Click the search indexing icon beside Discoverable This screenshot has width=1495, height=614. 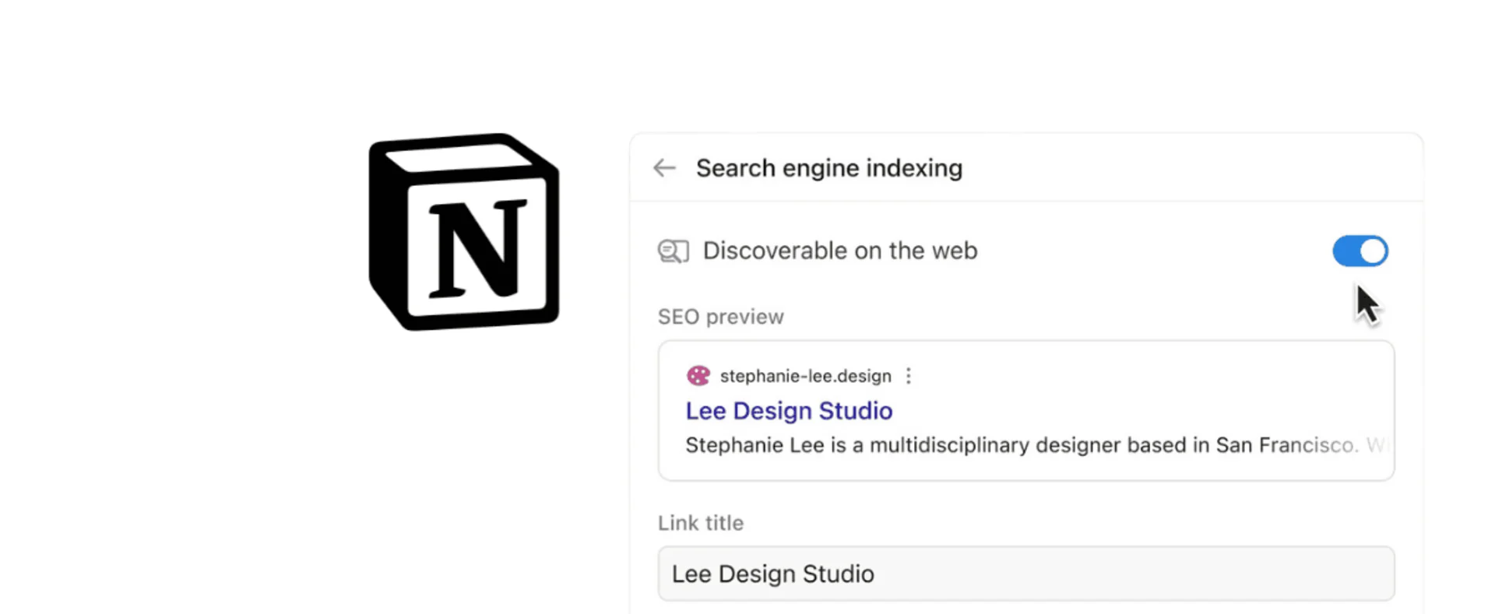674,251
